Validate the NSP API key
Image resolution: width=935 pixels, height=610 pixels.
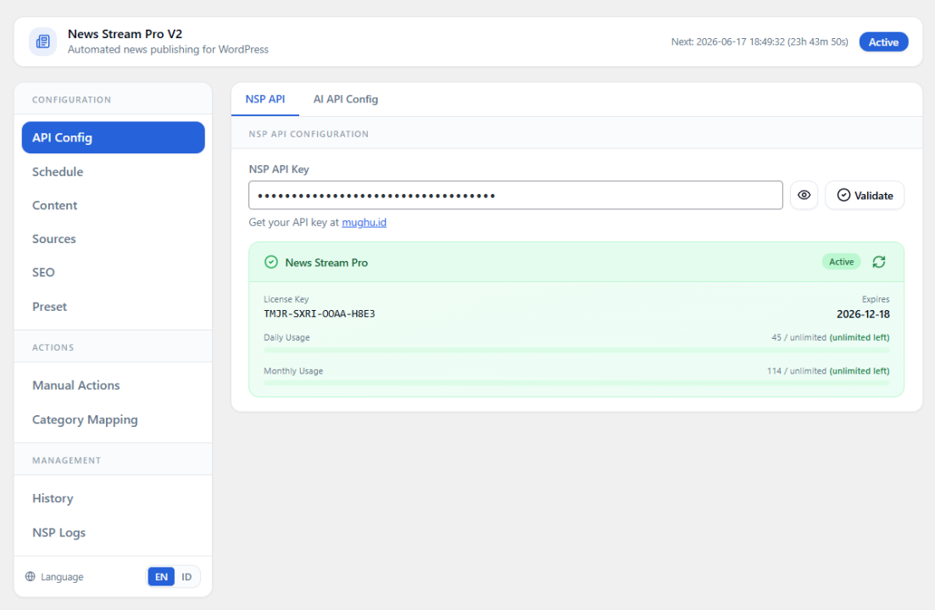click(x=865, y=196)
